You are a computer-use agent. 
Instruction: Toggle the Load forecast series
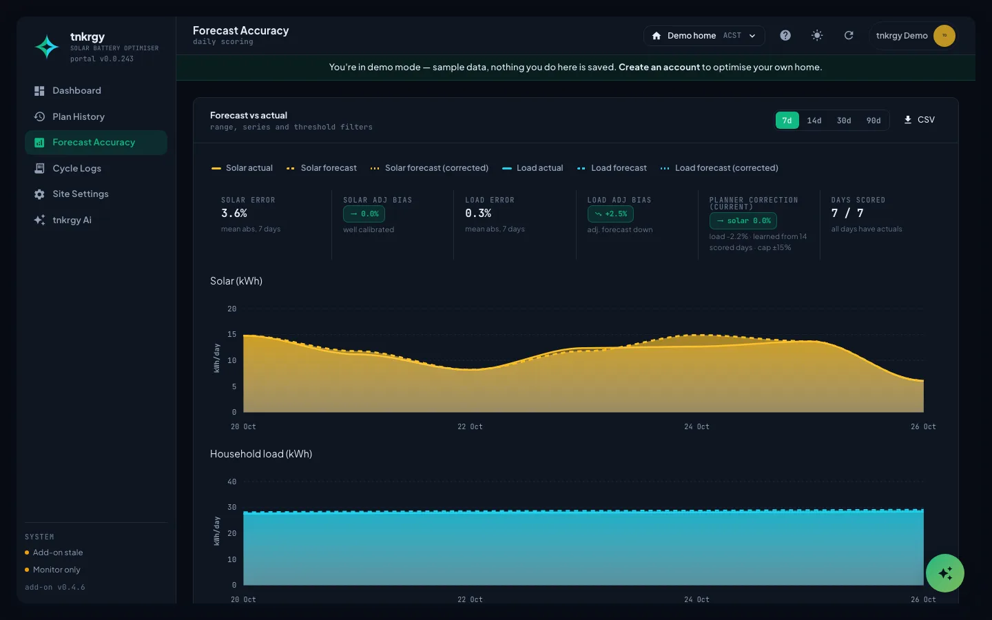(612, 168)
